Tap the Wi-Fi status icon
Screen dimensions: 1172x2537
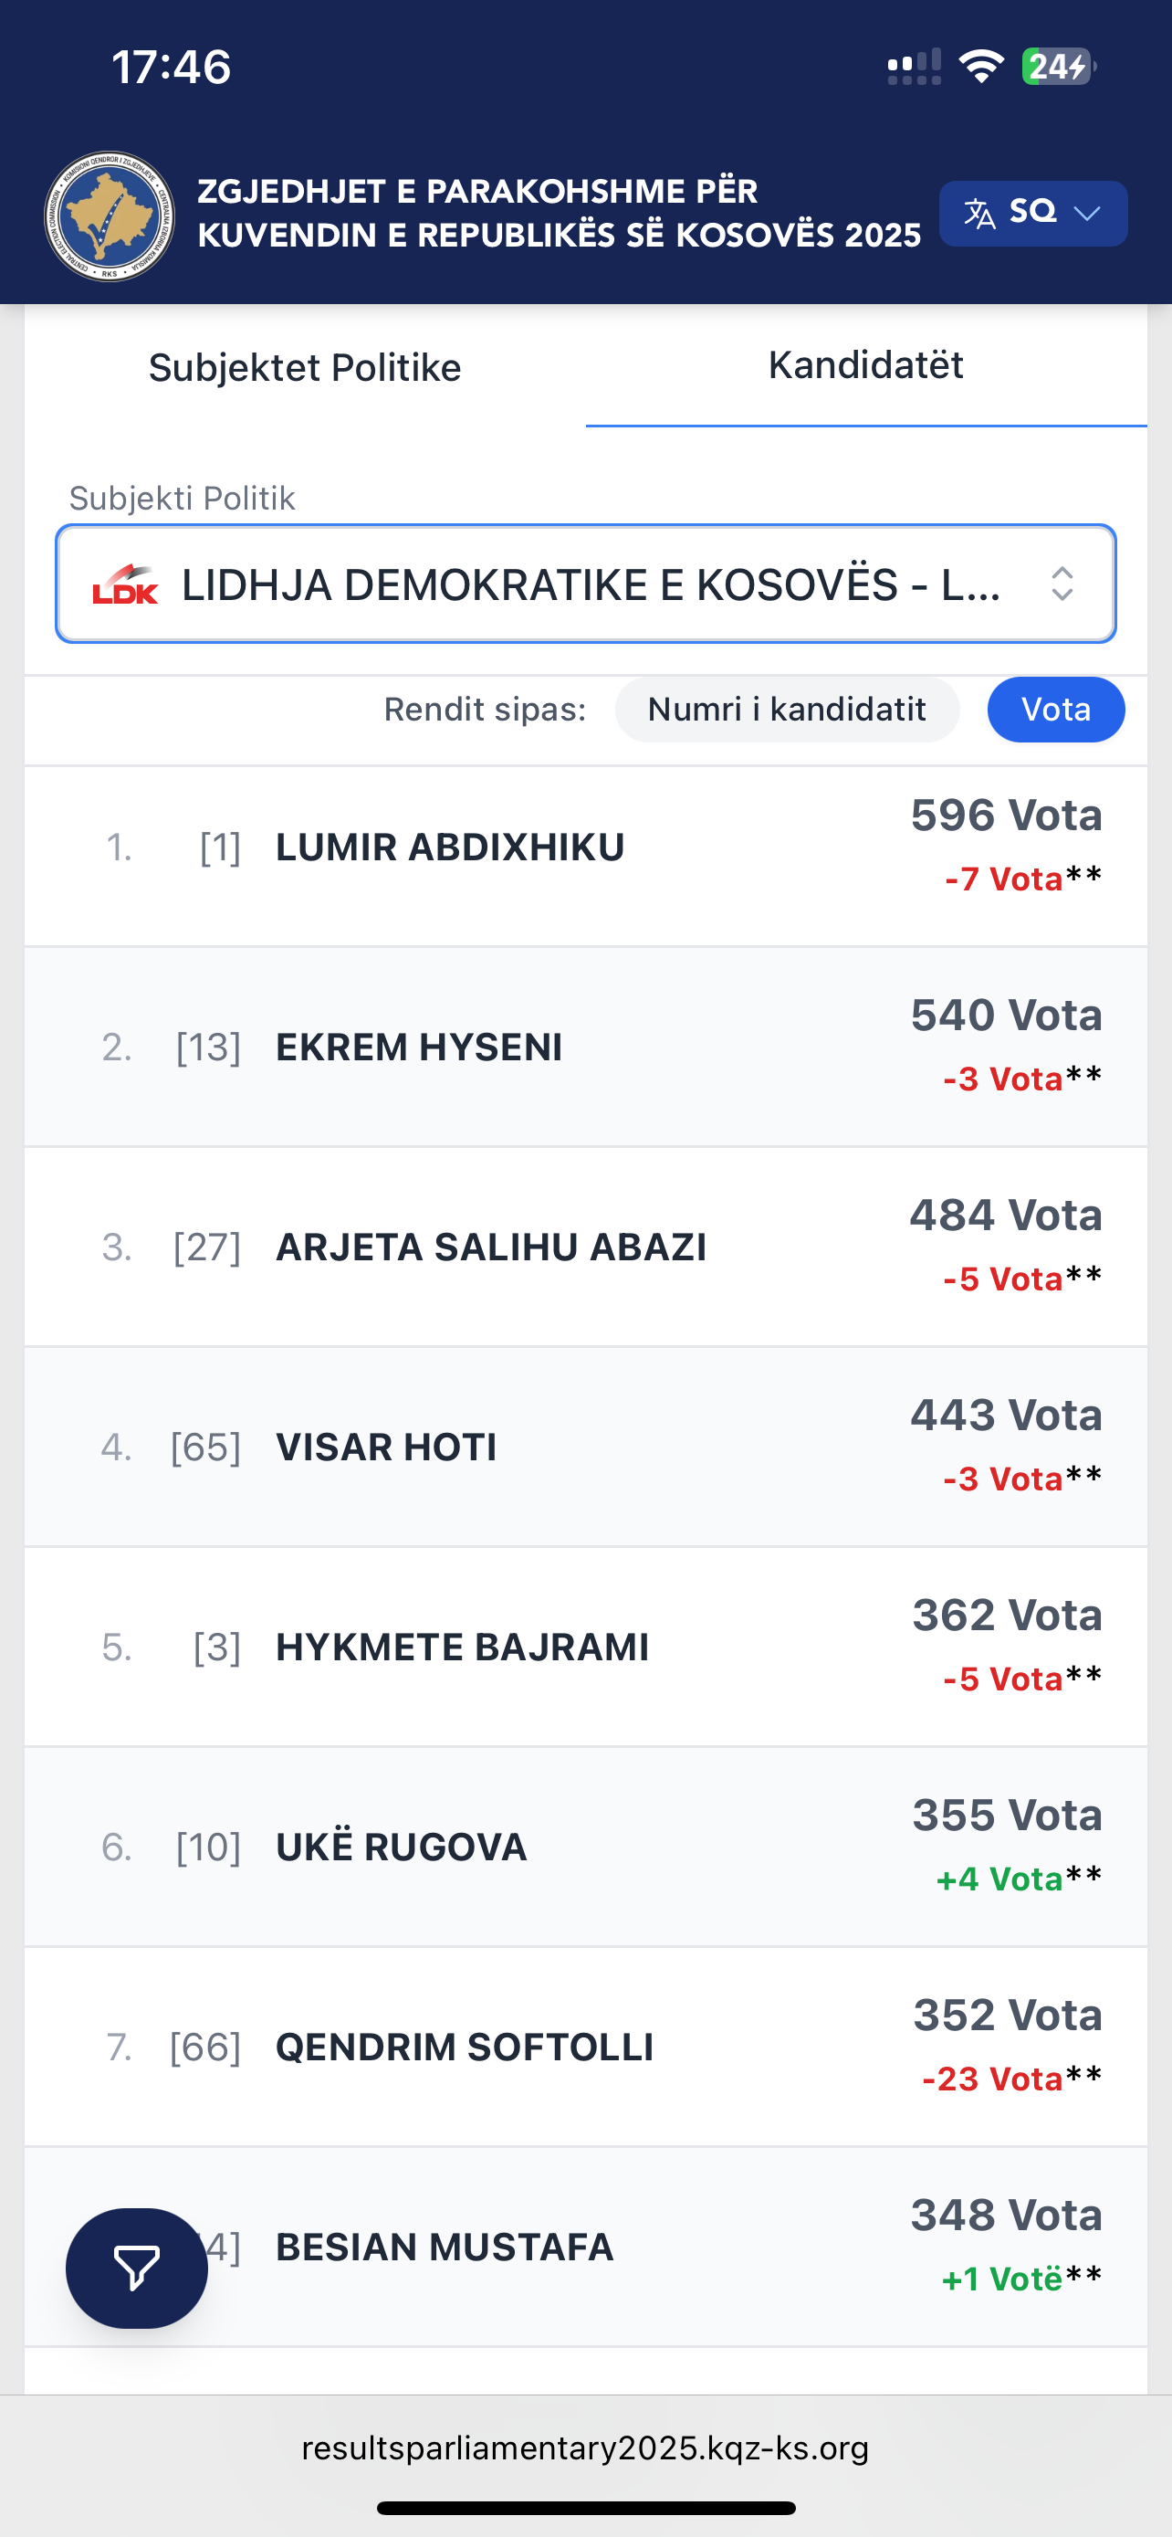click(981, 67)
